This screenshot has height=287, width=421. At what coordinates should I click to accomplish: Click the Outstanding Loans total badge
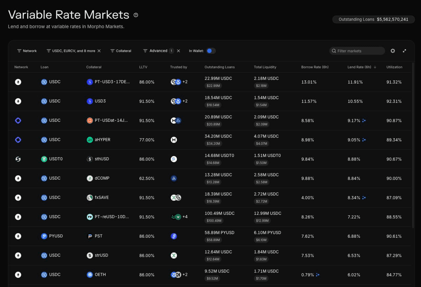(x=373, y=19)
